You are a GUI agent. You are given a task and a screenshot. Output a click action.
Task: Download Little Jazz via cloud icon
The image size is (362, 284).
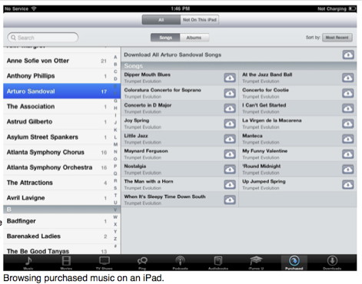230,139
